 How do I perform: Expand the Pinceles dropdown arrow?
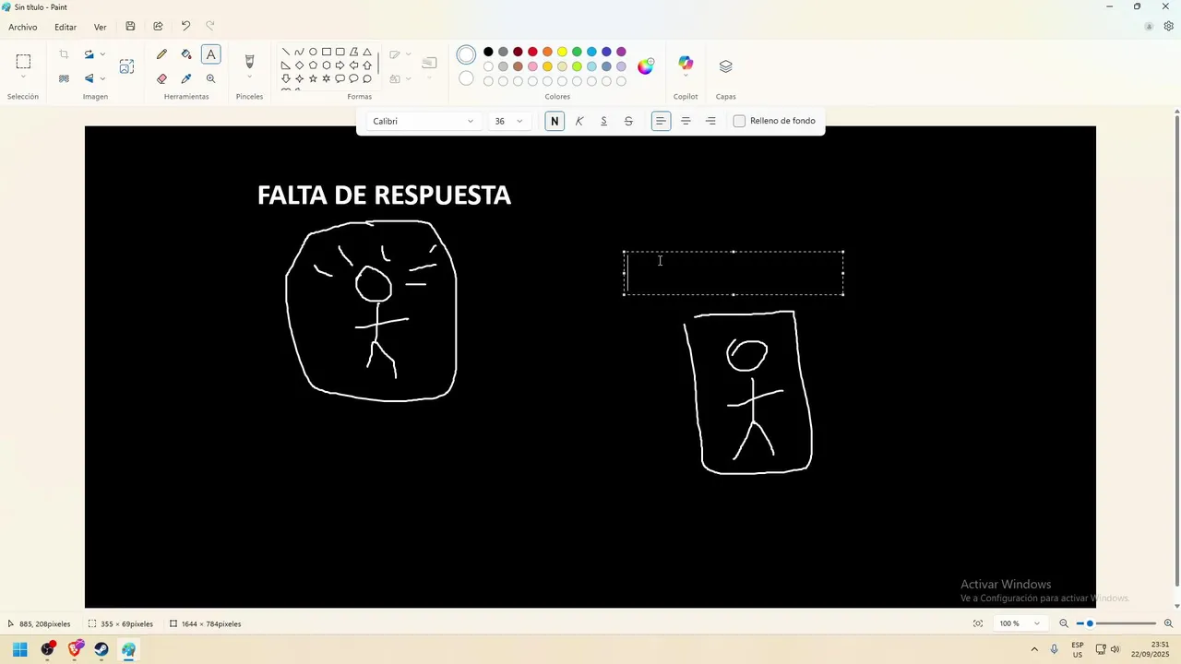tap(249, 78)
